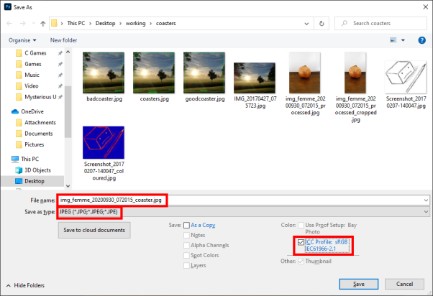Screen dimensions: 433x296
Task: Toggle the Thumbnail checkbox
Action: [x=301, y=262]
